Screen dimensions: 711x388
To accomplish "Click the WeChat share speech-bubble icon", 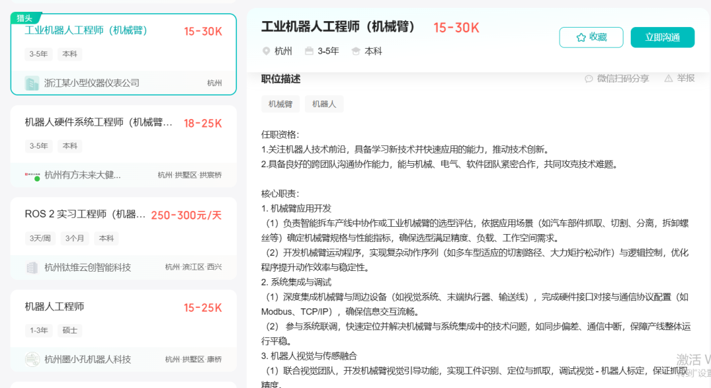I will click(589, 79).
